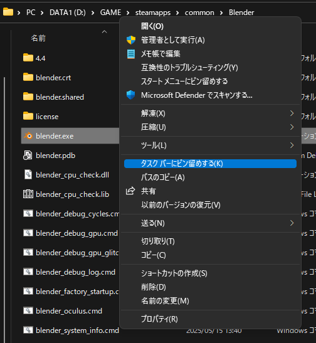
Task: Open the chevron after steamapps
Action: 177,13
